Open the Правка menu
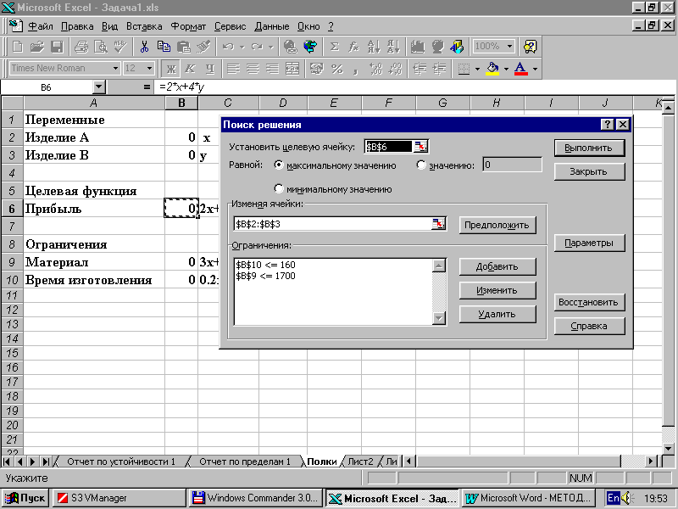This screenshot has height=509, width=678. click(77, 26)
